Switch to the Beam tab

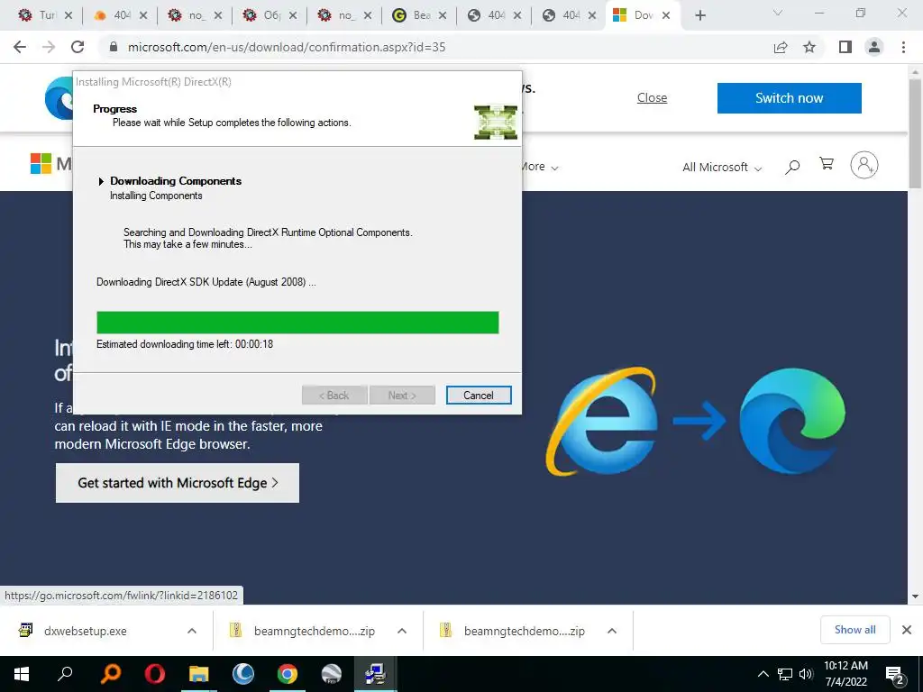(419, 15)
